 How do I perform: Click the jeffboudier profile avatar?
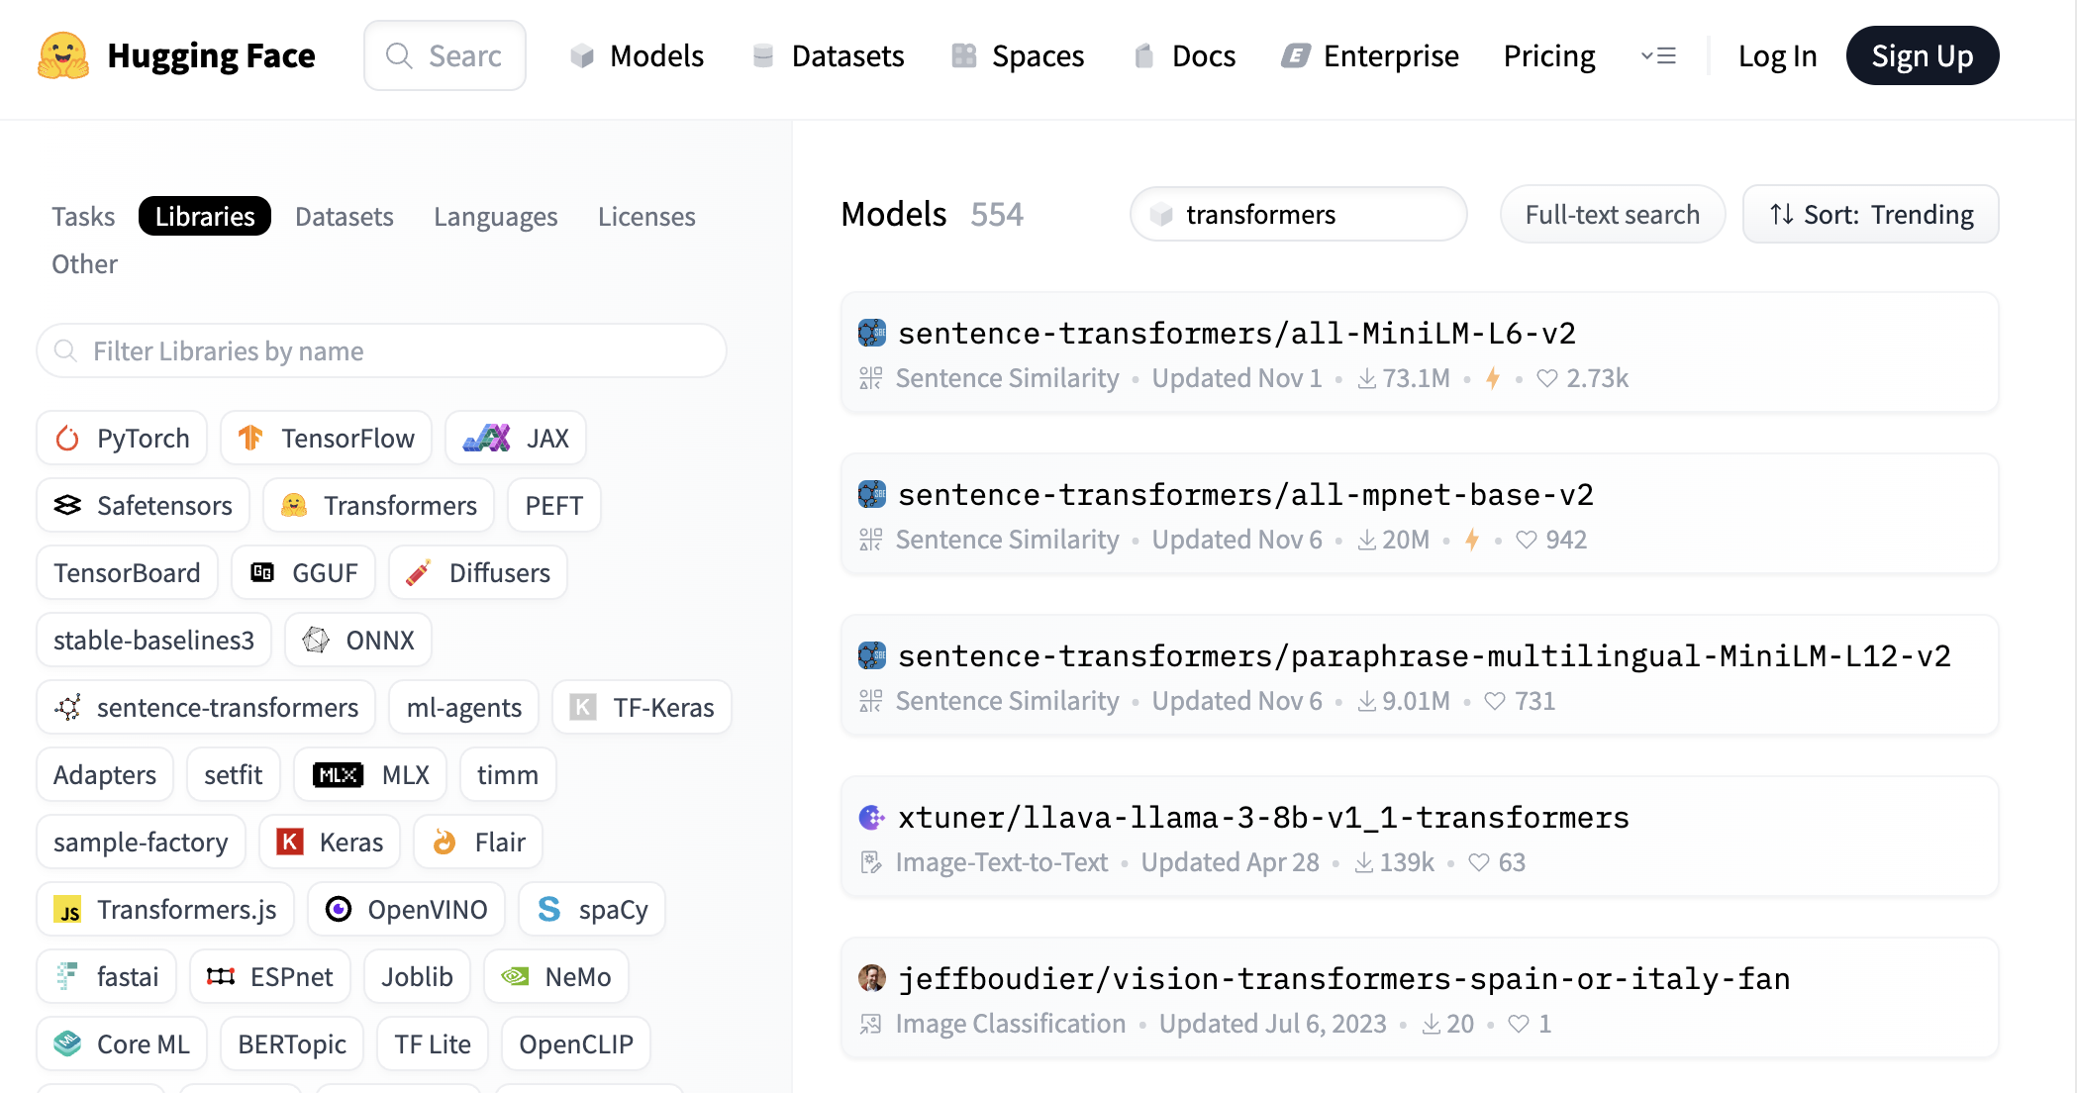coord(871,979)
